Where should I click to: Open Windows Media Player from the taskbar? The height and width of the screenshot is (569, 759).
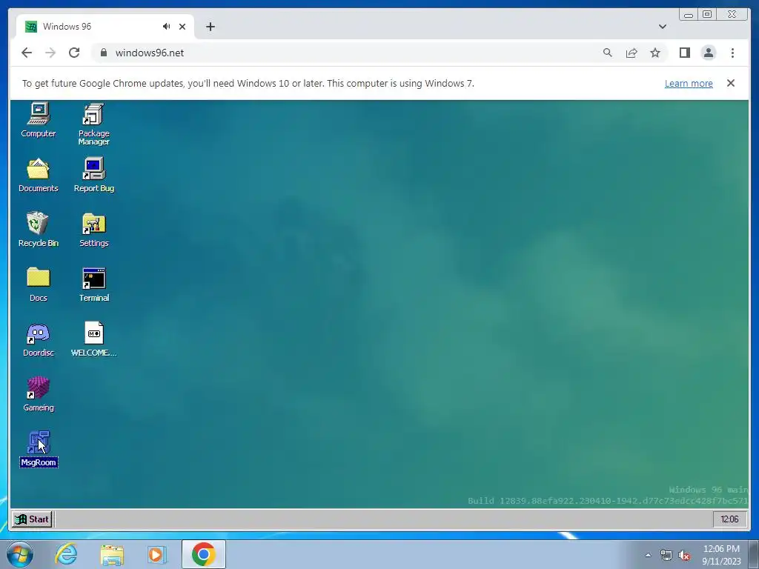156,554
